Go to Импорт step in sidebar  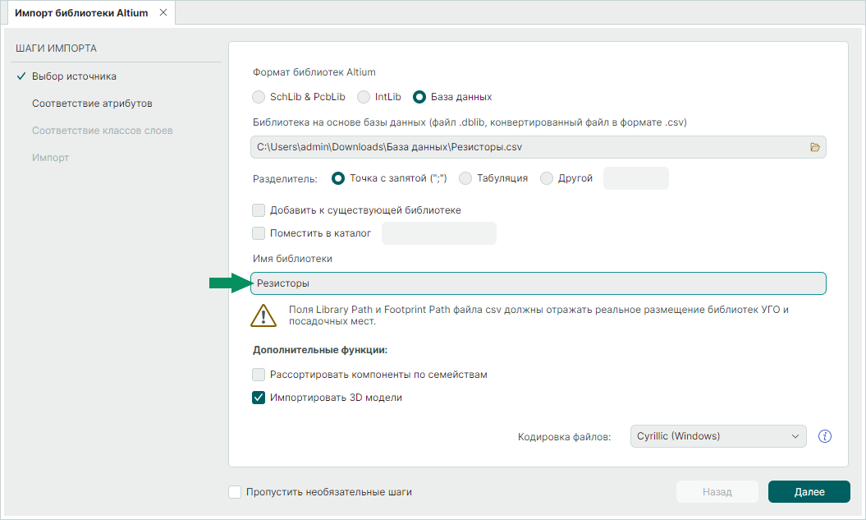coord(50,158)
